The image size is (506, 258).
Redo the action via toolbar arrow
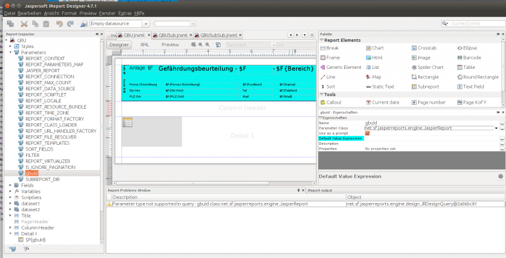pos(70,23)
